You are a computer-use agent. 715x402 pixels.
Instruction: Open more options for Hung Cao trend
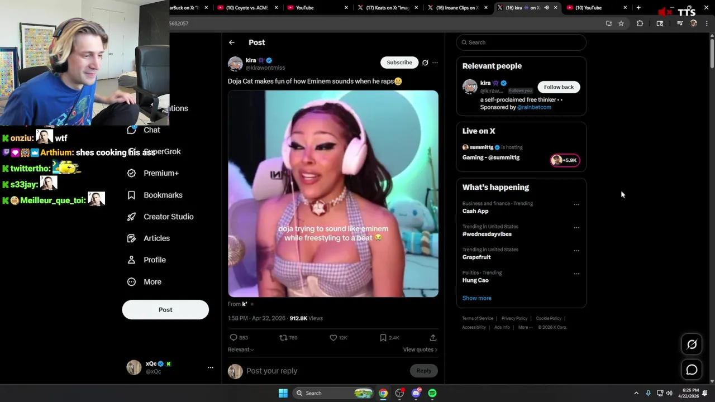click(x=576, y=274)
